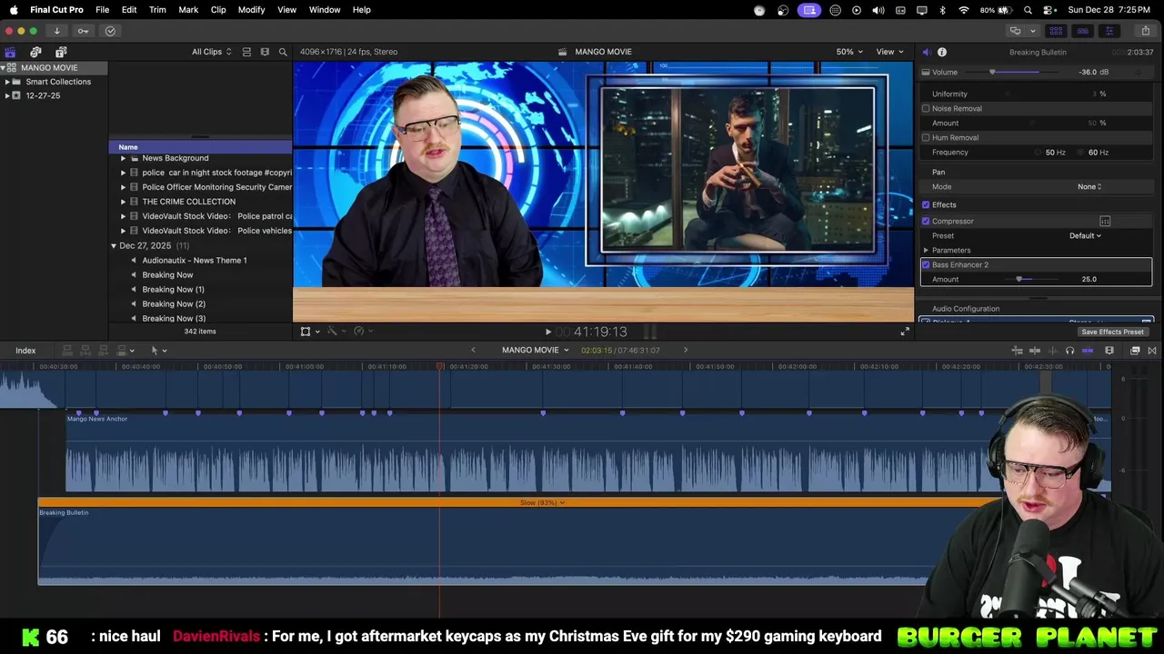Viewport: 1164px width, 654px height.
Task: Expand the Compressor Parameters triangle
Action: pos(926,250)
